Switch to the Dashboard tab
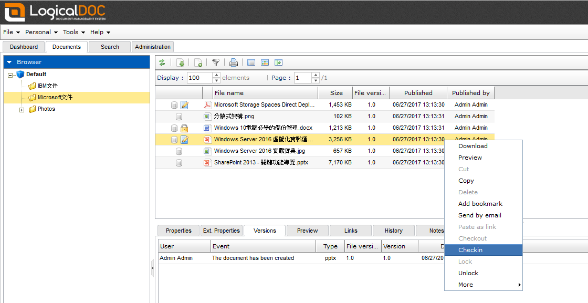Viewport: 588px width, 303px height. (x=24, y=47)
